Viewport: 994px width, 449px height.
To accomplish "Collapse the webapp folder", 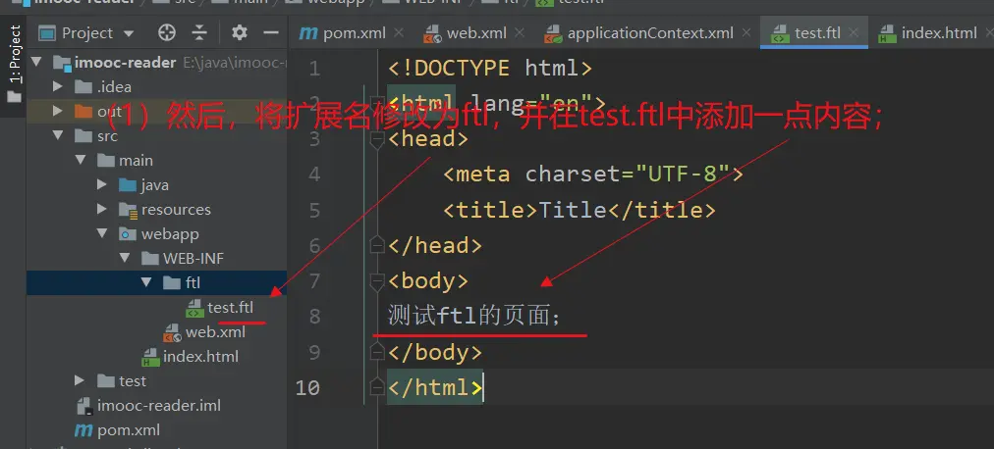I will tap(103, 233).
